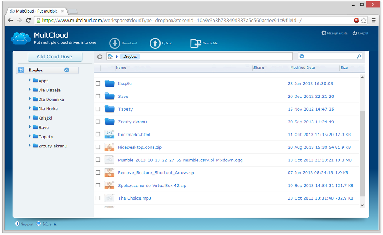
Task: Click ZIP icon of Spolszczenie do VirtualBox 42.zip
Action: point(109,185)
